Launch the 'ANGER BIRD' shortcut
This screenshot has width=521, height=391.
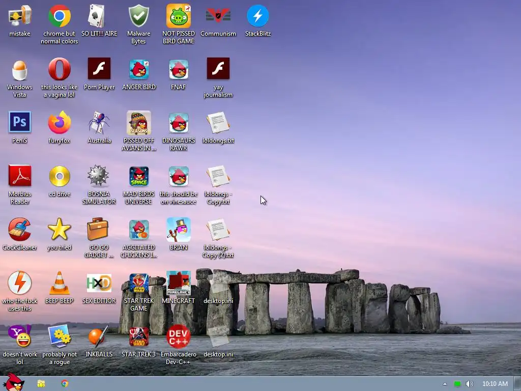pos(138,74)
